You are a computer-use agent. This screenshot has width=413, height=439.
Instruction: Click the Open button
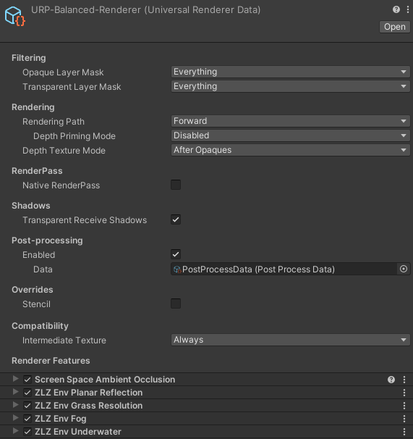tap(394, 27)
